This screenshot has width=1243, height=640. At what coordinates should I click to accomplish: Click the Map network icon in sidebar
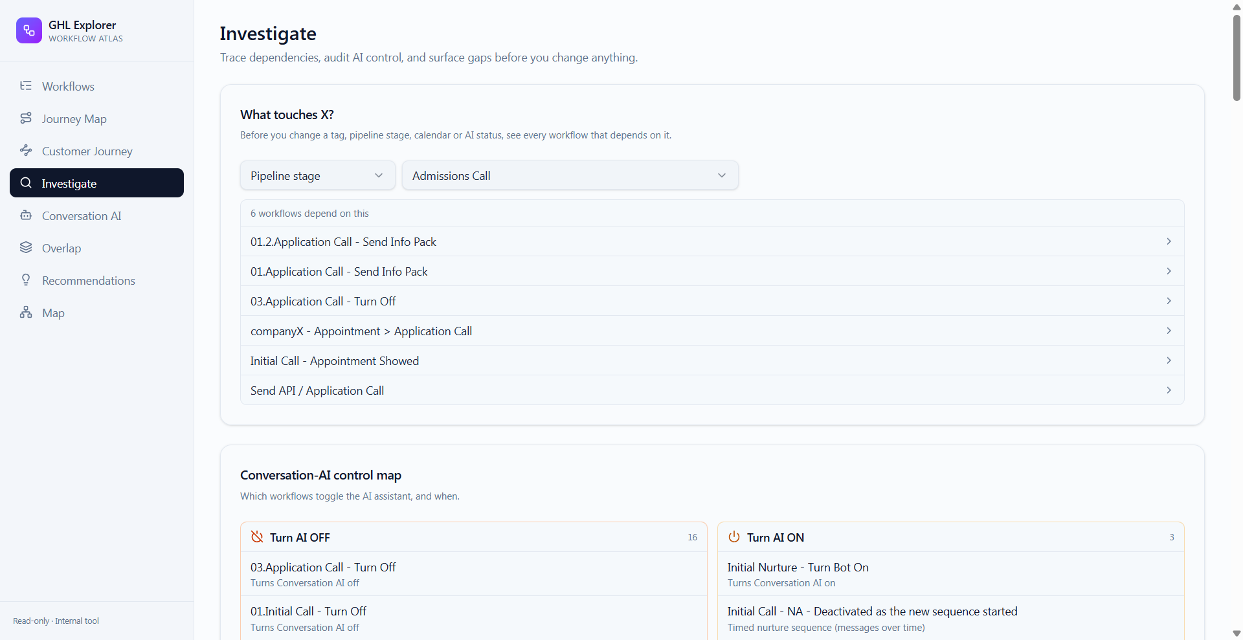pyautogui.click(x=26, y=312)
